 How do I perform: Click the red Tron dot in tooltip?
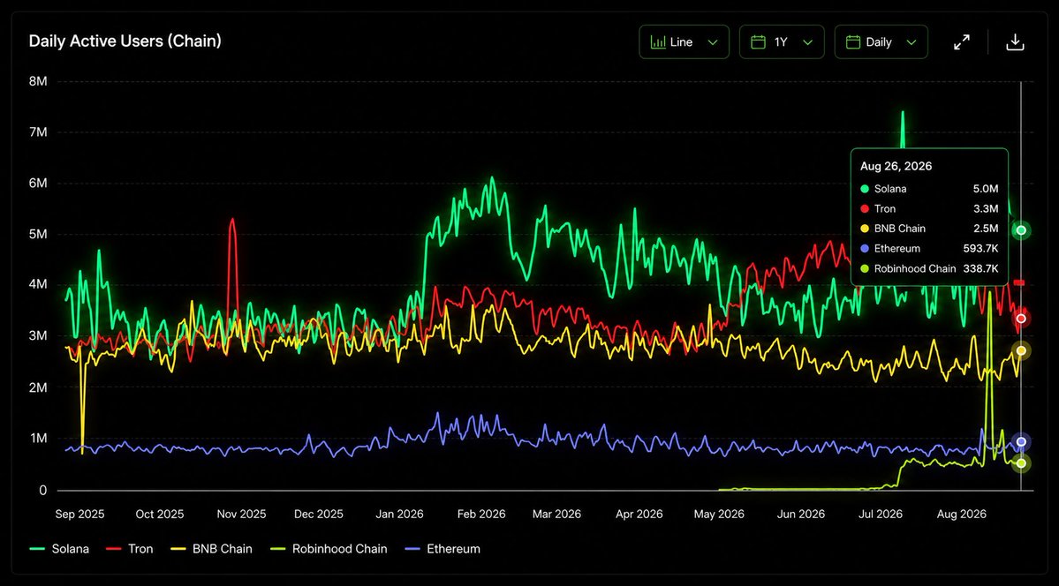click(x=866, y=208)
